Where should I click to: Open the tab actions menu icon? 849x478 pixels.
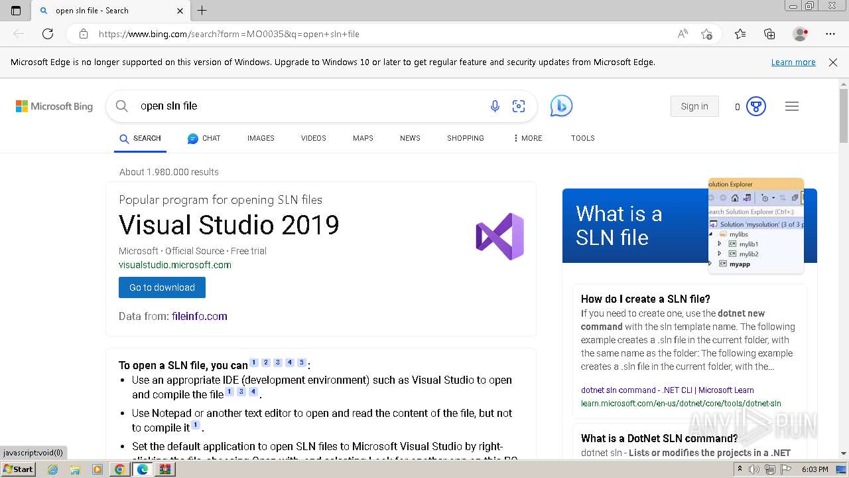click(16, 11)
